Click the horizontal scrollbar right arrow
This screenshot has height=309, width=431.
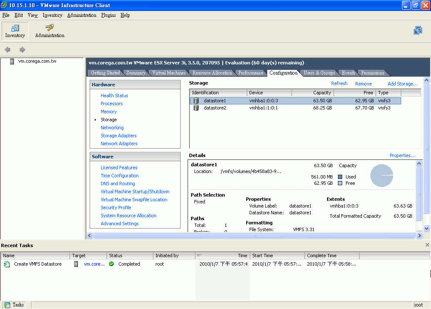tap(419, 236)
